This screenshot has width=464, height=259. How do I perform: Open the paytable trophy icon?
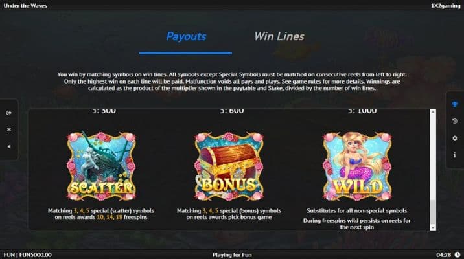click(455, 104)
